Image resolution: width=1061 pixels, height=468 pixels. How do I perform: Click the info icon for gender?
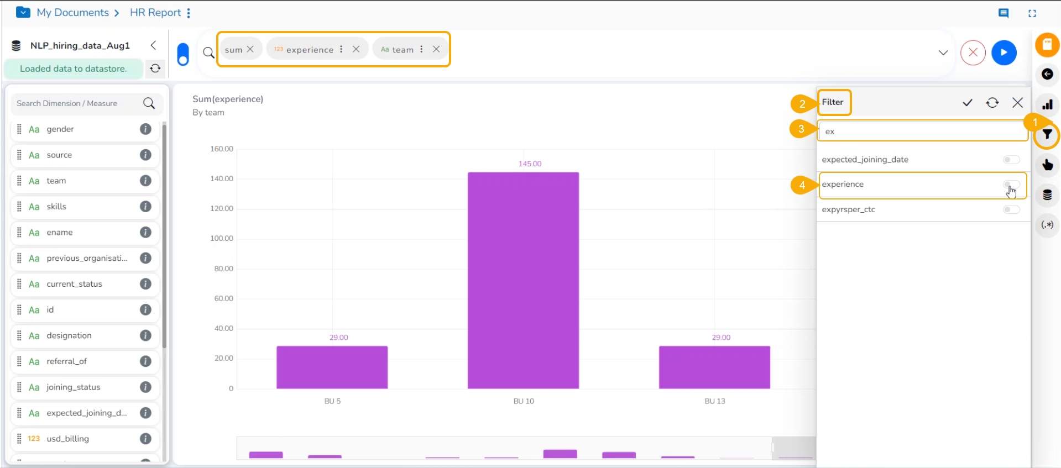[x=145, y=129]
